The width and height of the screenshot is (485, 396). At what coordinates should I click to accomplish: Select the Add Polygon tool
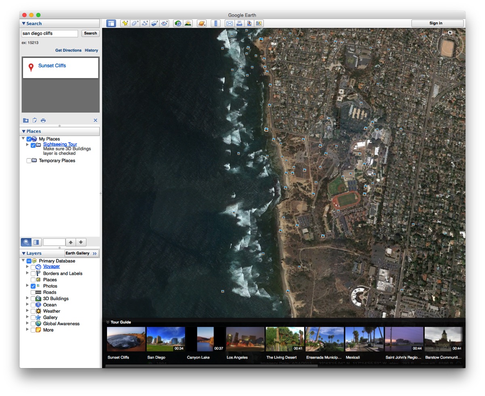click(x=135, y=23)
